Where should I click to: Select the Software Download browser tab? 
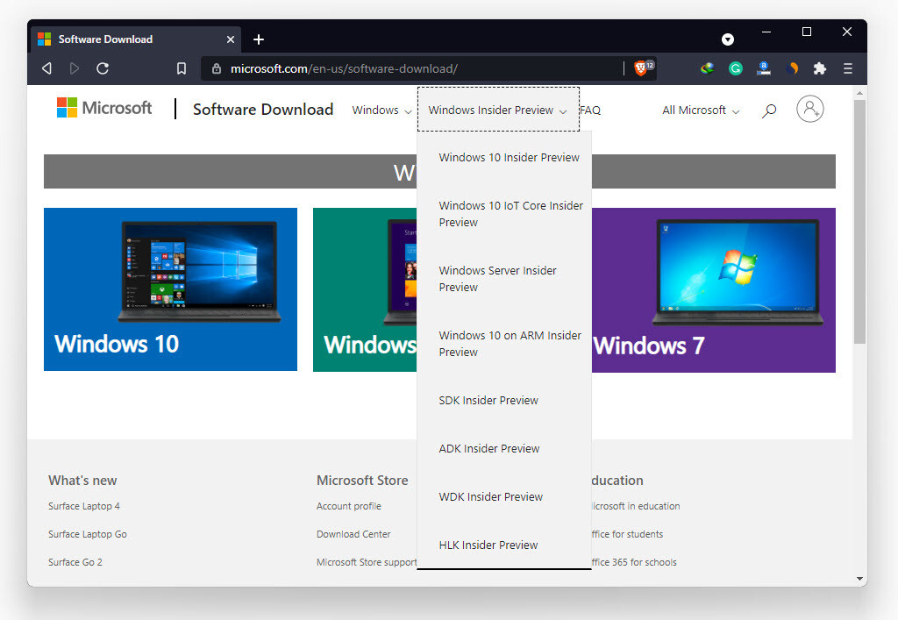[x=136, y=39]
